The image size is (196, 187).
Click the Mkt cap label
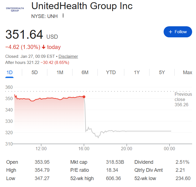(x=79, y=162)
